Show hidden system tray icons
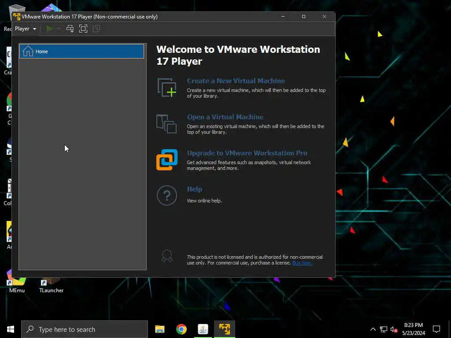This screenshot has height=338, width=451. pos(373,329)
